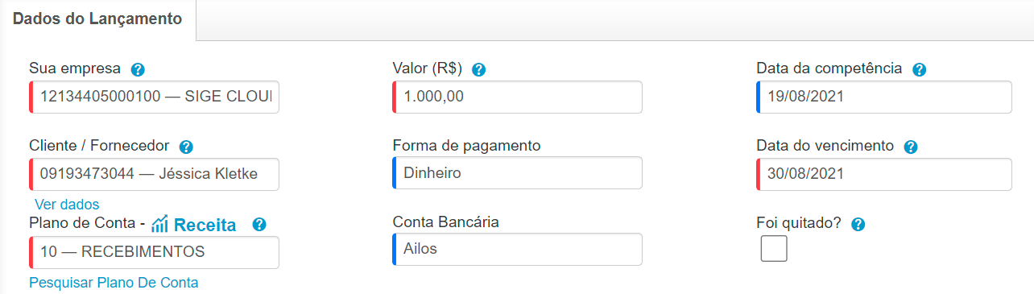This screenshot has width=1034, height=294.
Task: Open the Ver dados link
Action: tap(67, 205)
